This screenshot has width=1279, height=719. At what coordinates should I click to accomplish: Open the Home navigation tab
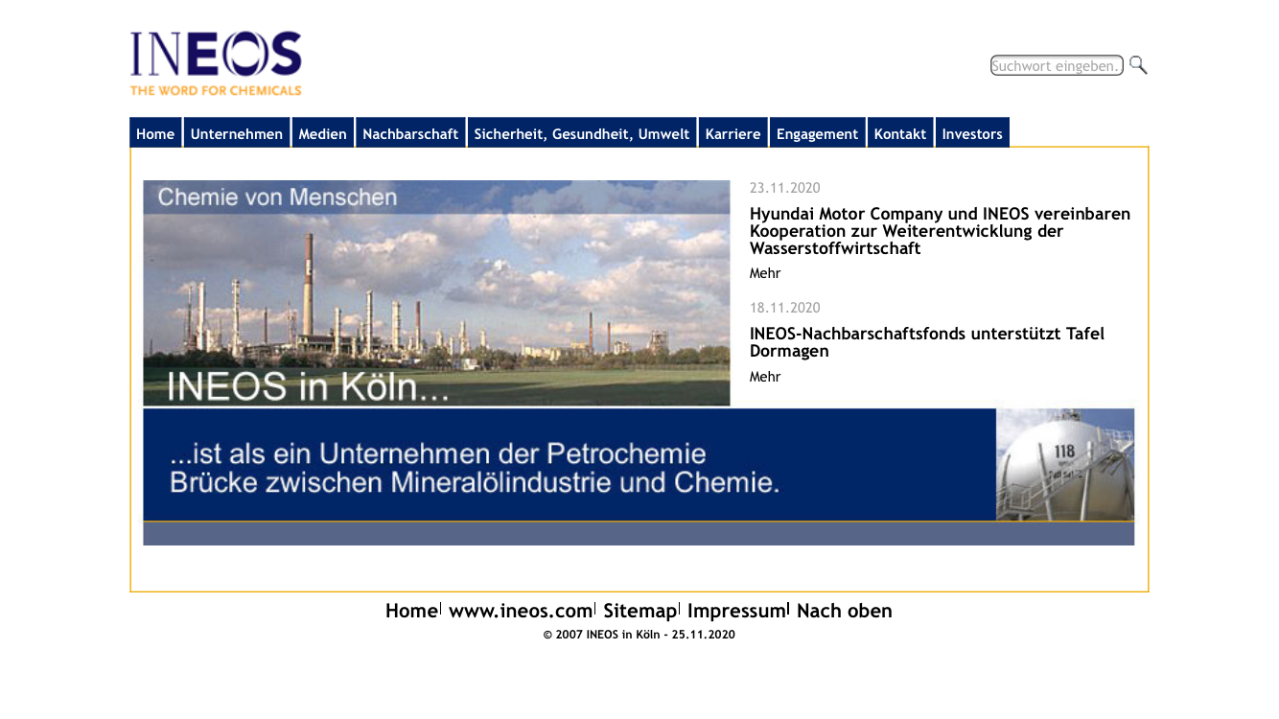155,133
